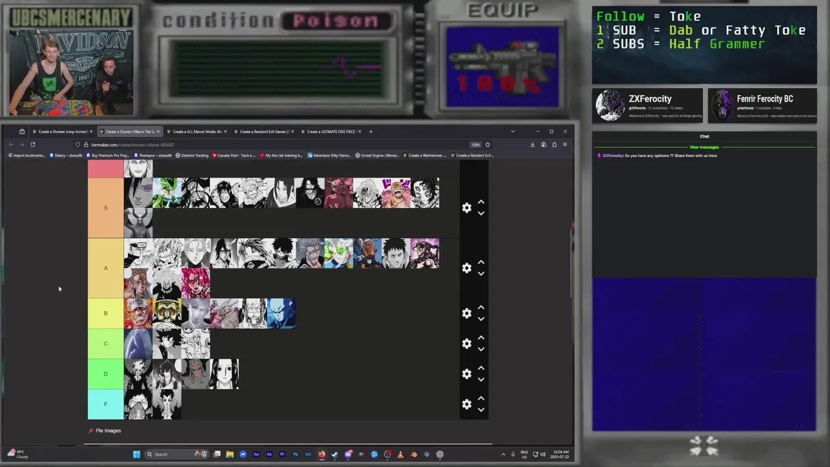Open browser hamburger menu
830x467 pixels.
pos(565,145)
